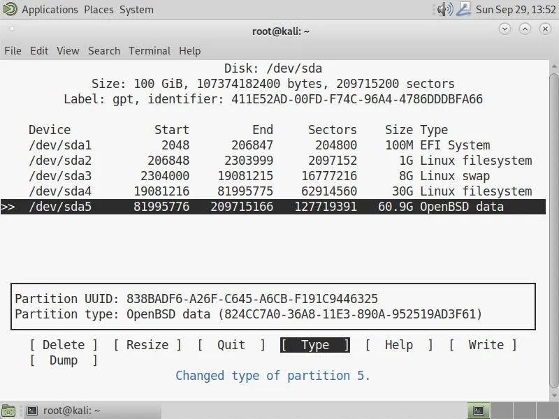Click the Size 100 GiB line
559x419 pixels.
pyautogui.click(x=273, y=84)
